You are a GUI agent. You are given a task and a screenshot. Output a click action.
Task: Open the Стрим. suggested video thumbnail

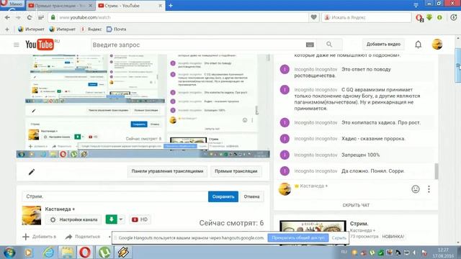[x=313, y=233]
